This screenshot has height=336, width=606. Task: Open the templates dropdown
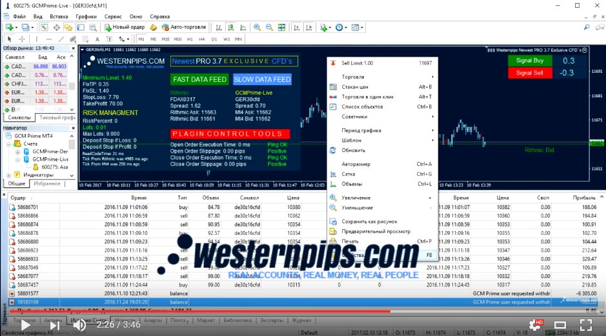tap(357, 28)
